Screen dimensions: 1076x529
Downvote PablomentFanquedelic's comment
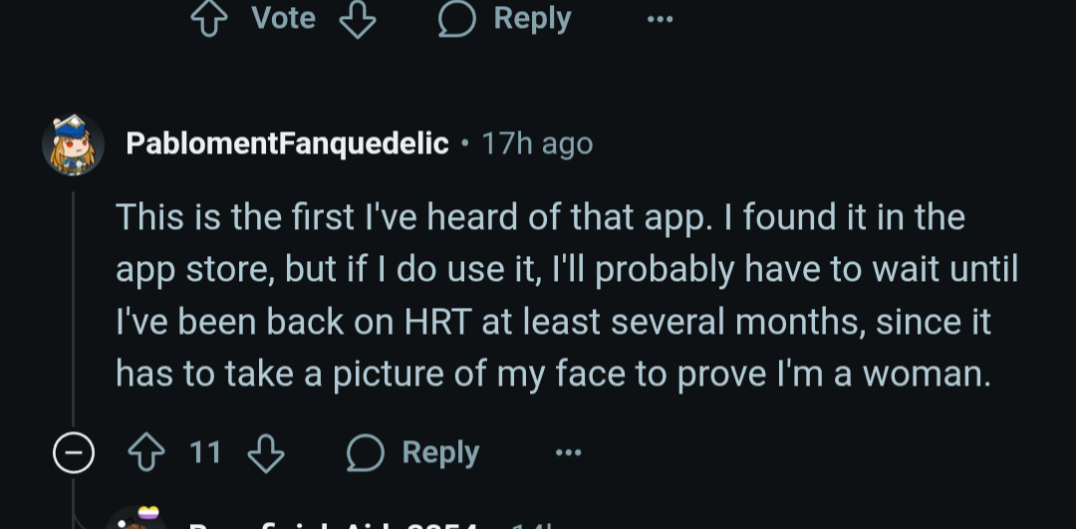pyautogui.click(x=266, y=453)
